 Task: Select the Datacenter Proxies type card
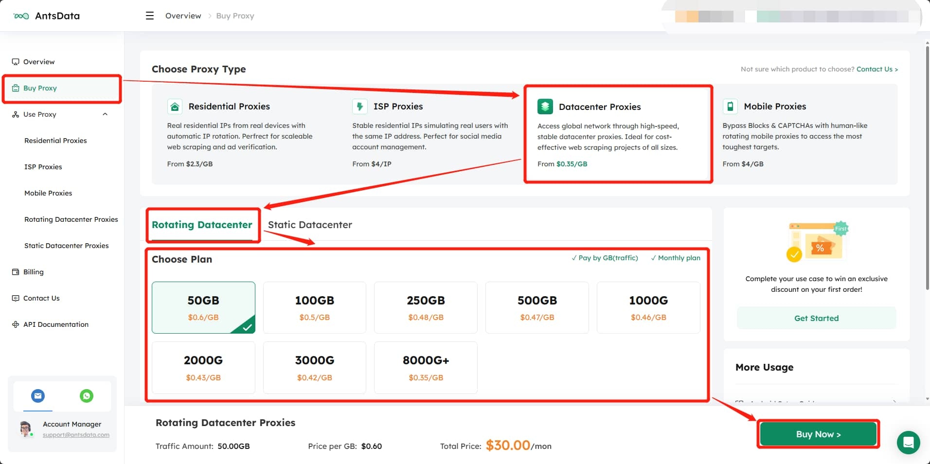coord(618,134)
